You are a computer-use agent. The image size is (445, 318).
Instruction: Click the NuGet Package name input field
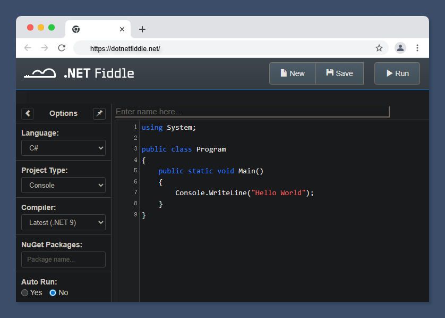pyautogui.click(x=63, y=260)
